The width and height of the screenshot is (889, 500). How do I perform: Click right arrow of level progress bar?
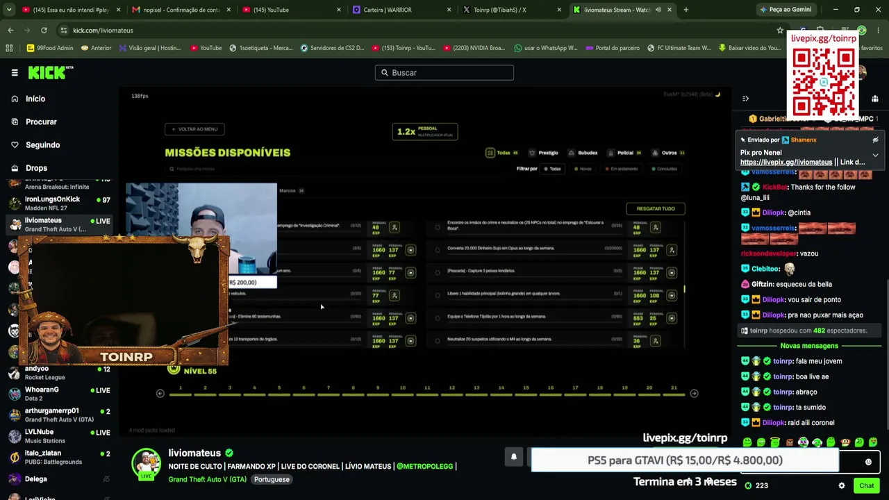(694, 394)
